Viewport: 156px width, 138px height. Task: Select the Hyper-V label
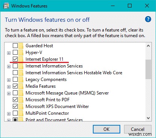click(34, 52)
